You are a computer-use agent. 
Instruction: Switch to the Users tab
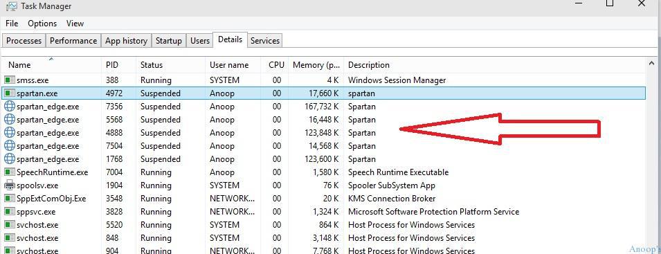coord(200,41)
